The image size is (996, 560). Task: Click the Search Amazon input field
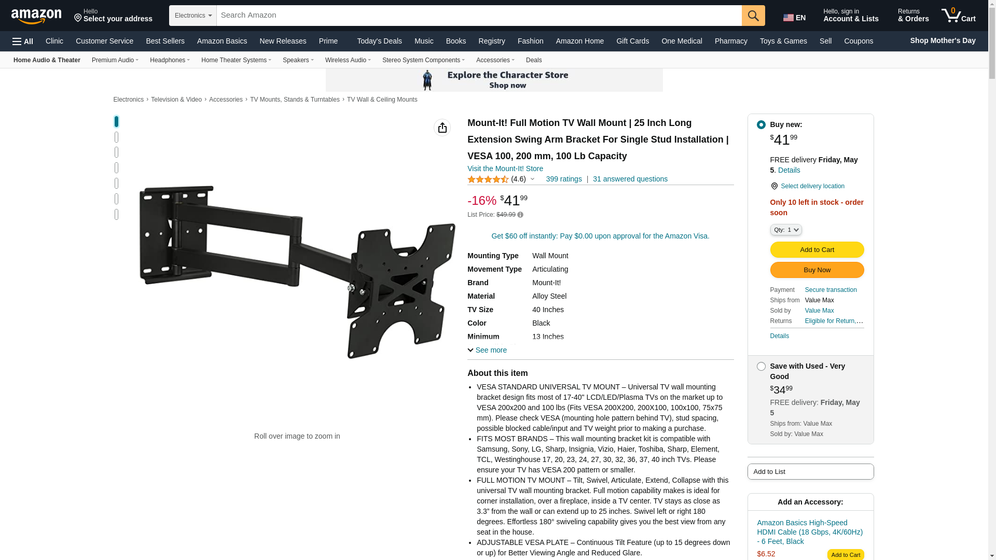479,16
